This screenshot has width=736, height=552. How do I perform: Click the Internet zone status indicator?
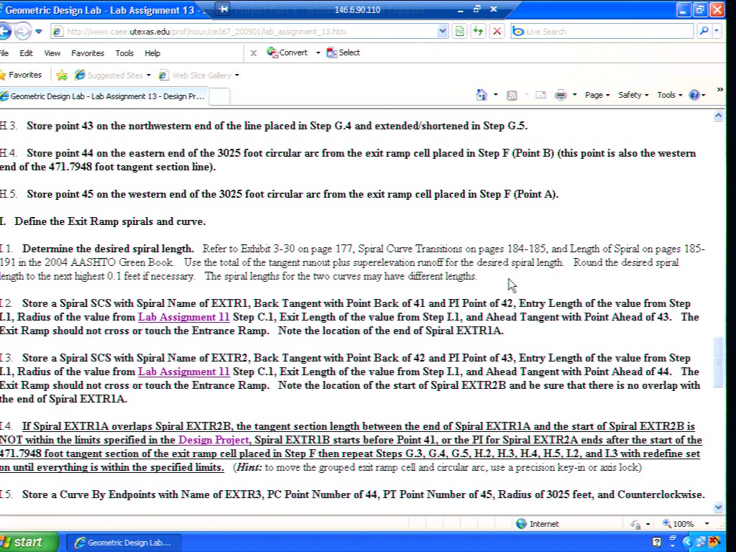point(538,524)
